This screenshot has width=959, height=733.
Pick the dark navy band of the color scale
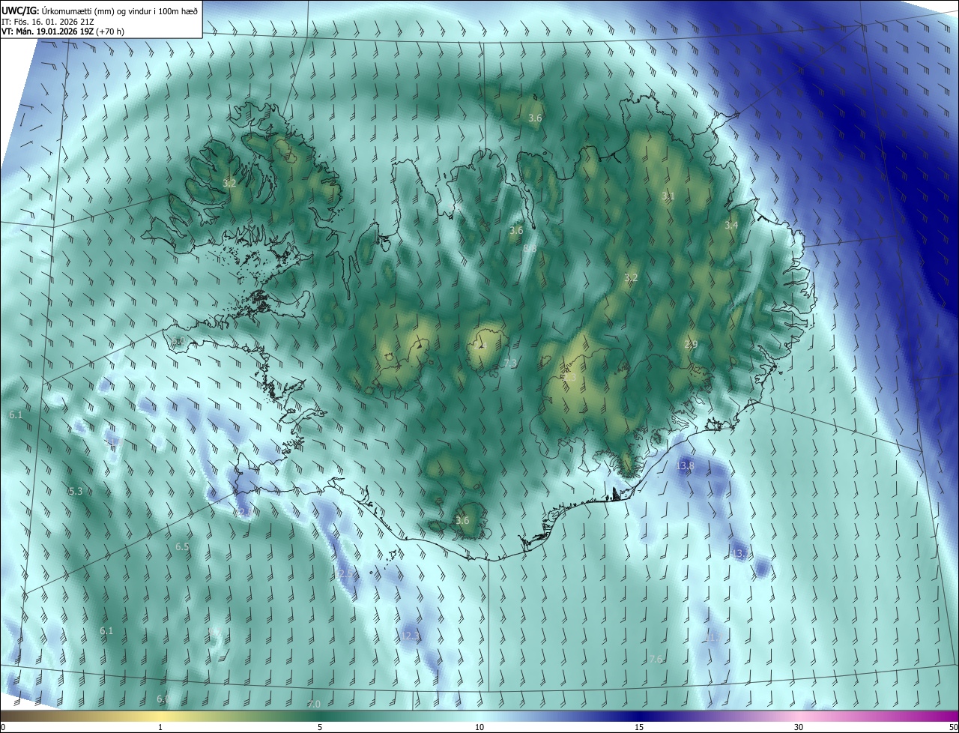pyautogui.click(x=639, y=716)
